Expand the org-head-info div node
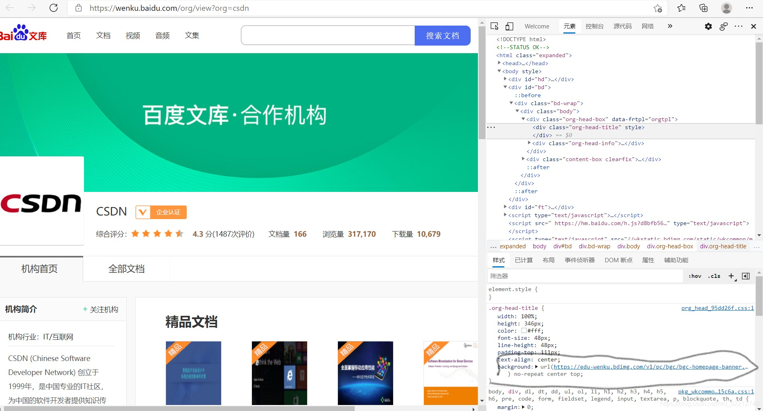The height and width of the screenshot is (411, 763). [x=529, y=143]
